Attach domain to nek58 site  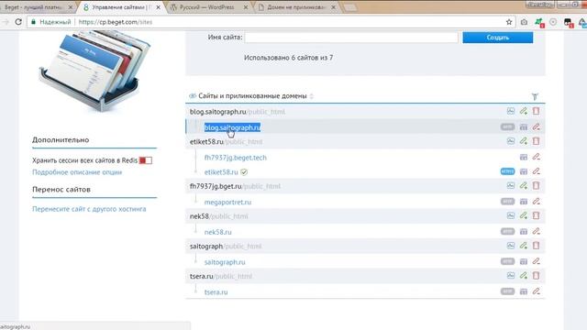tap(524, 215)
